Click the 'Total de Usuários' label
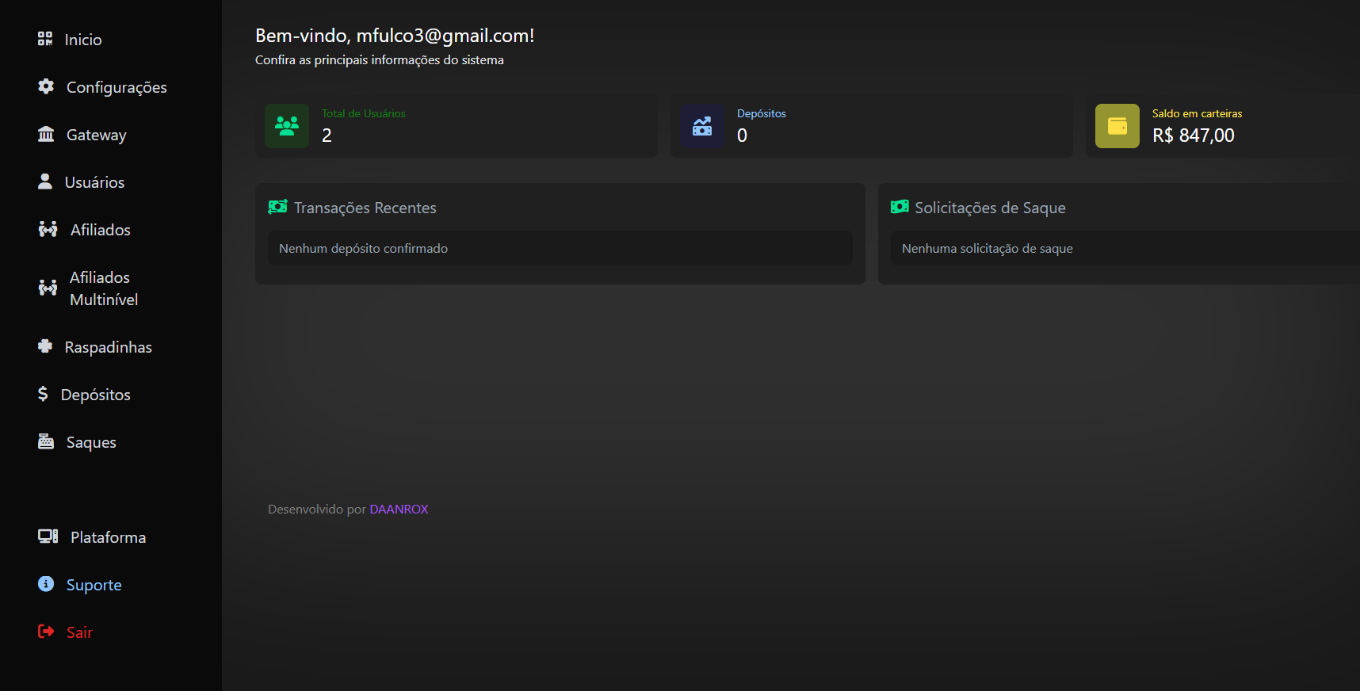The width and height of the screenshot is (1360, 691). 364,113
